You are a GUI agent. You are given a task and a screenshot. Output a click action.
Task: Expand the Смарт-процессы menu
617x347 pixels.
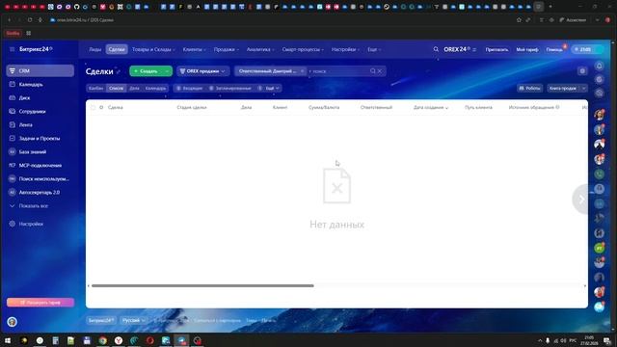[303, 49]
